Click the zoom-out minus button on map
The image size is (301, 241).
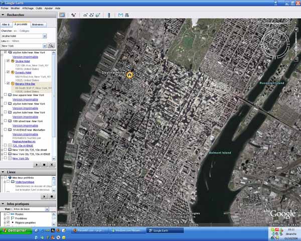click(x=296, y=60)
